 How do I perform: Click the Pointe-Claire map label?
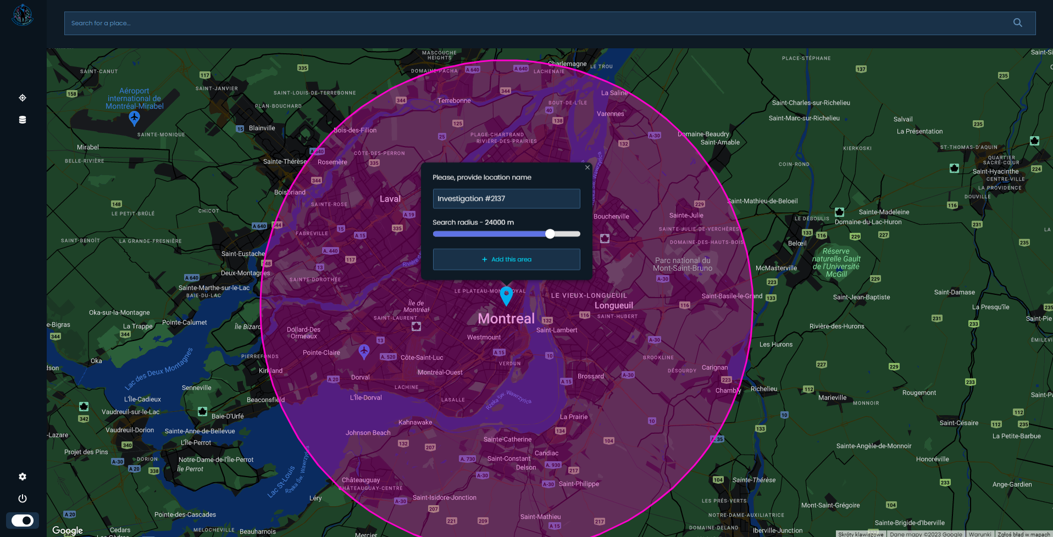pyautogui.click(x=322, y=353)
